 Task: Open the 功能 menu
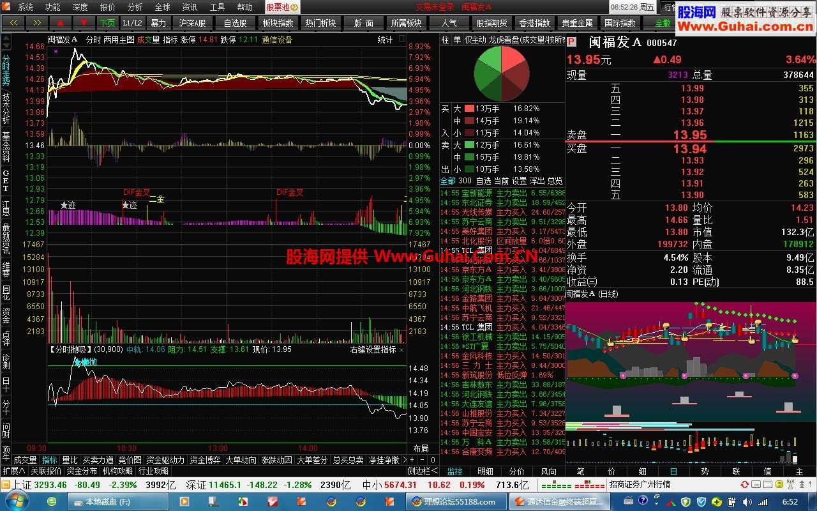tap(53, 7)
